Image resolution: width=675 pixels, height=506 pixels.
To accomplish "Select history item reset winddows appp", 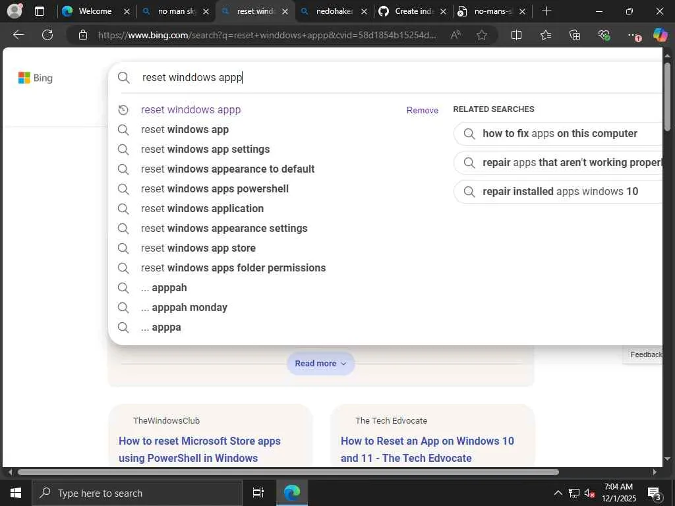I will click(191, 110).
